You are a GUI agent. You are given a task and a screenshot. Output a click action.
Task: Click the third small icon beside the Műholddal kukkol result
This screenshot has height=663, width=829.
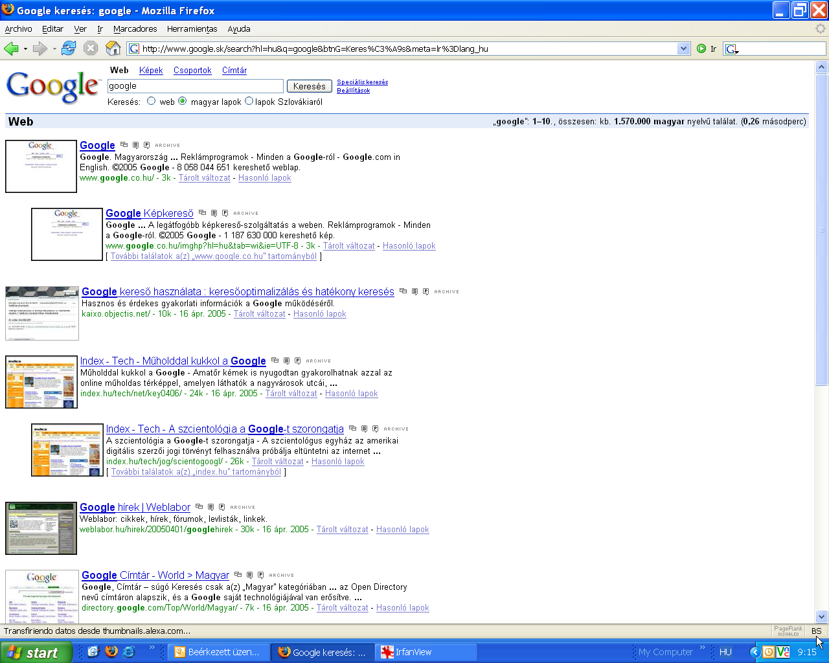pyautogui.click(x=297, y=361)
